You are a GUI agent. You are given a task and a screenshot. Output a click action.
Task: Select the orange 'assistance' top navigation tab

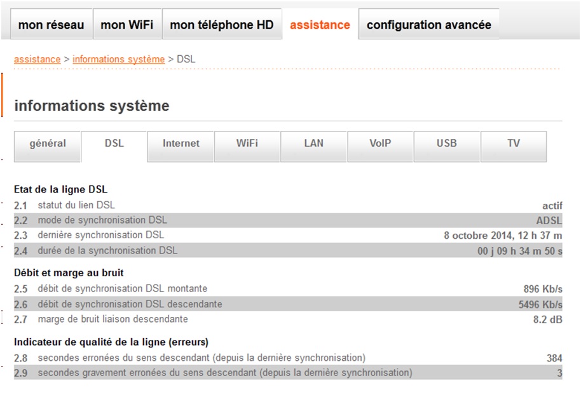(x=320, y=25)
